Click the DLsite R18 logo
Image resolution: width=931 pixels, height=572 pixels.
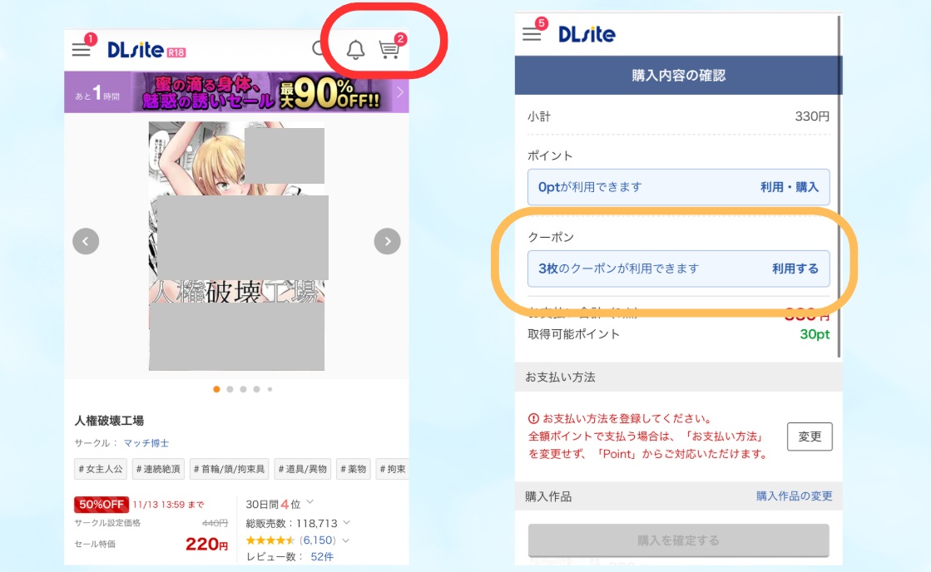pyautogui.click(x=146, y=50)
